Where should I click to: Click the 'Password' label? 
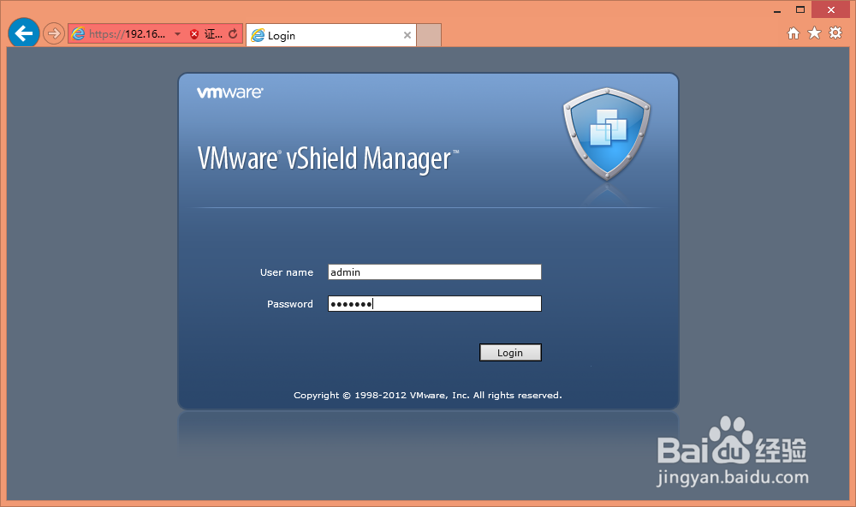point(290,304)
